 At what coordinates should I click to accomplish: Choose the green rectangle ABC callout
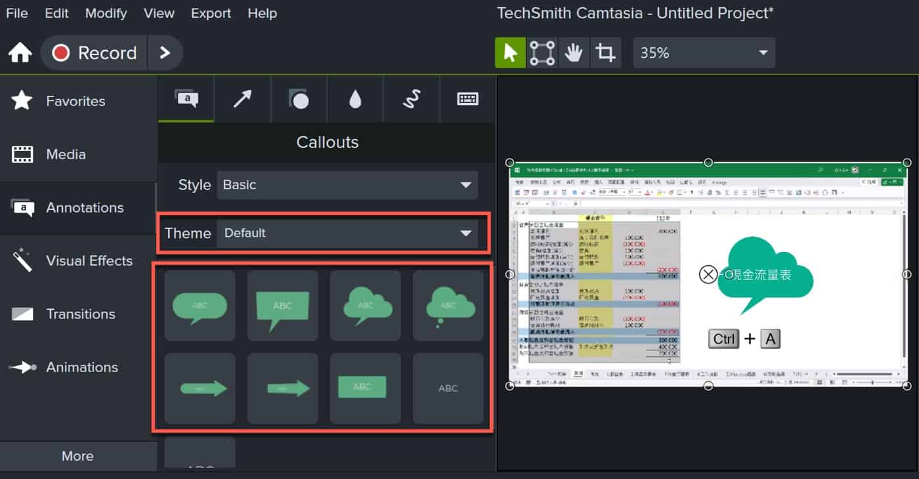click(365, 388)
